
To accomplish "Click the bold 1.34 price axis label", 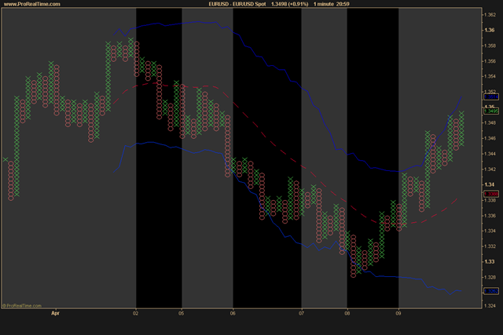I will [x=489, y=184].
